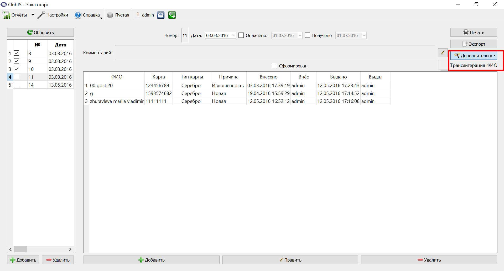Uncheck the checkbox for order 8
This screenshot has width=504, height=271.
tap(17, 53)
